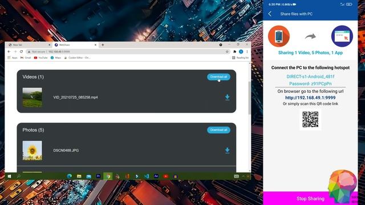Click the Videos (1) heading

pos(33,77)
